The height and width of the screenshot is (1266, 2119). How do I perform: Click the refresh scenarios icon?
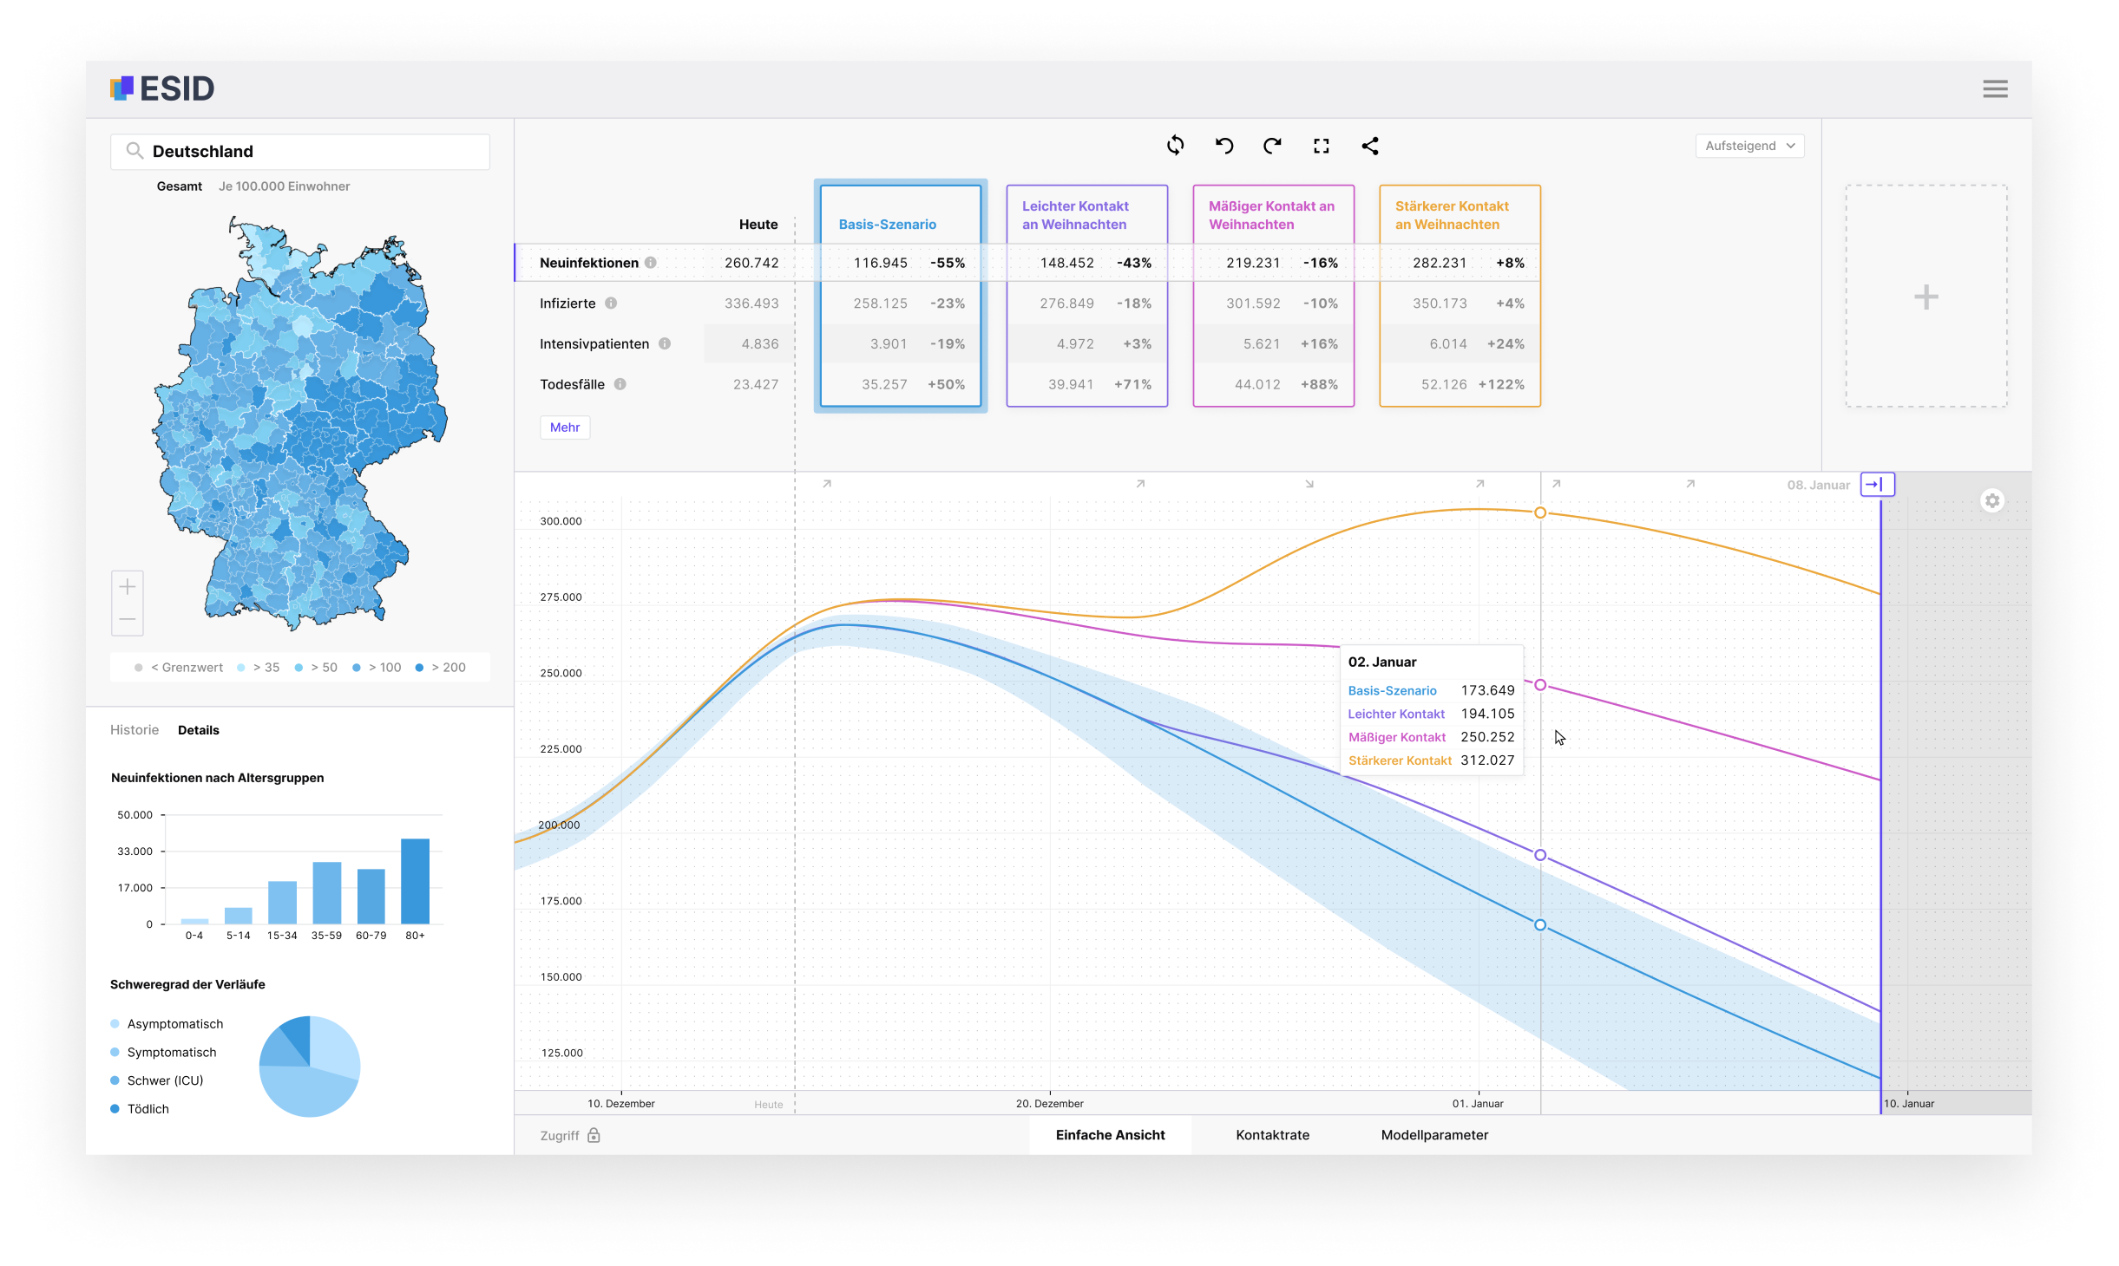[x=1176, y=146]
